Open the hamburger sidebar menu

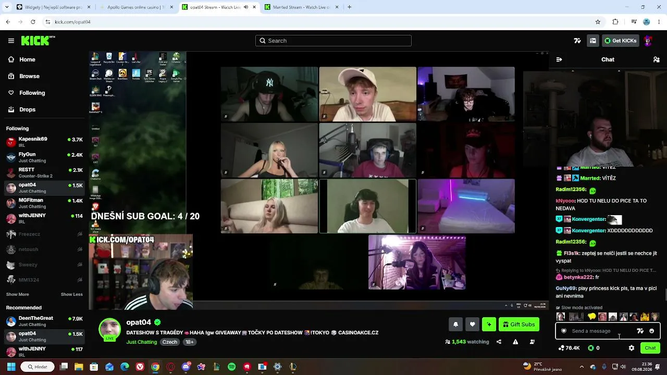pyautogui.click(x=11, y=41)
